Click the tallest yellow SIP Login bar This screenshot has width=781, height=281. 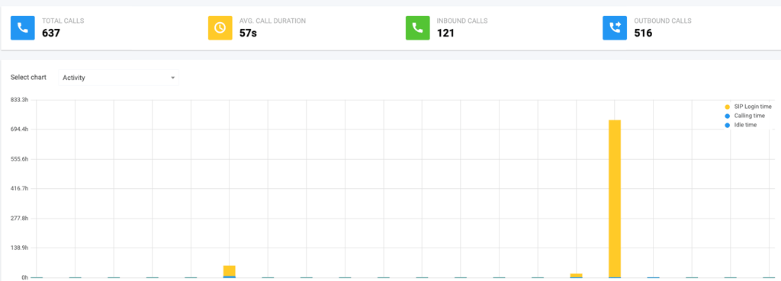tap(615, 199)
